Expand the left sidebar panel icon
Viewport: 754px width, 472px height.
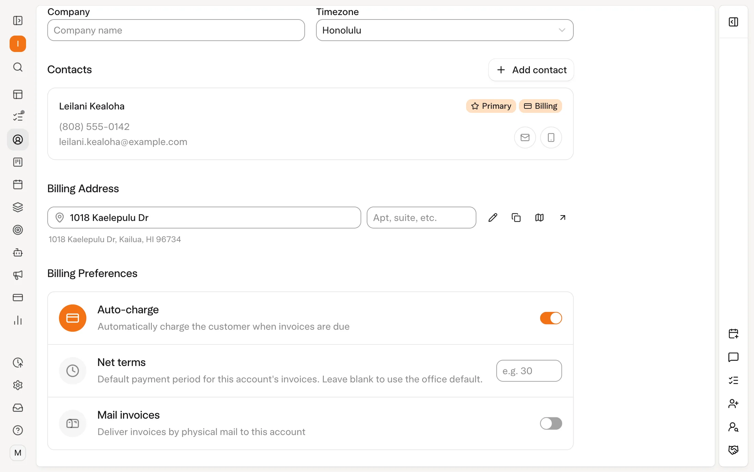tap(18, 21)
